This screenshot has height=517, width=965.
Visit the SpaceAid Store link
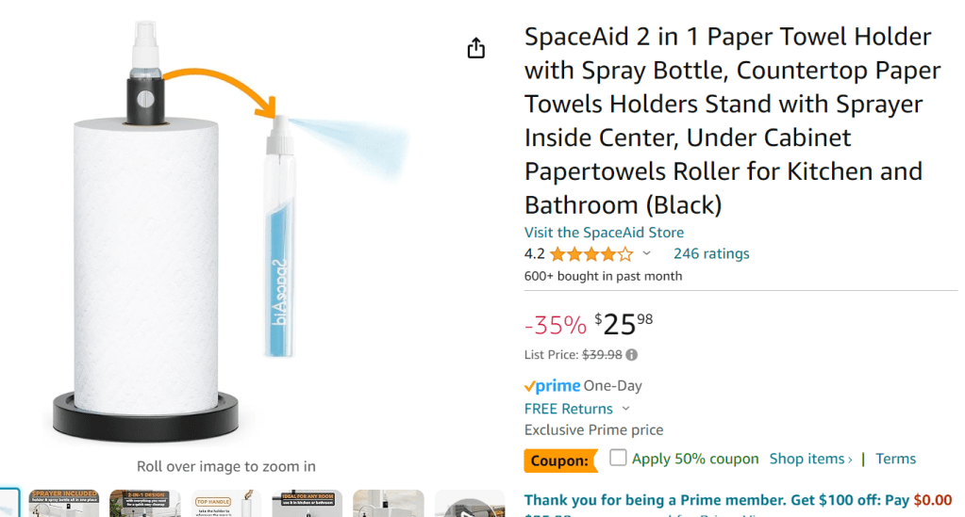pyautogui.click(x=604, y=232)
